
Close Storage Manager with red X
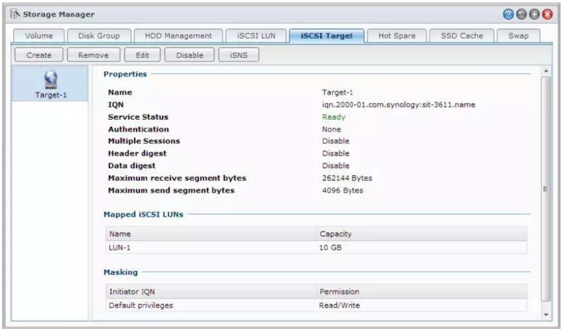(548, 14)
